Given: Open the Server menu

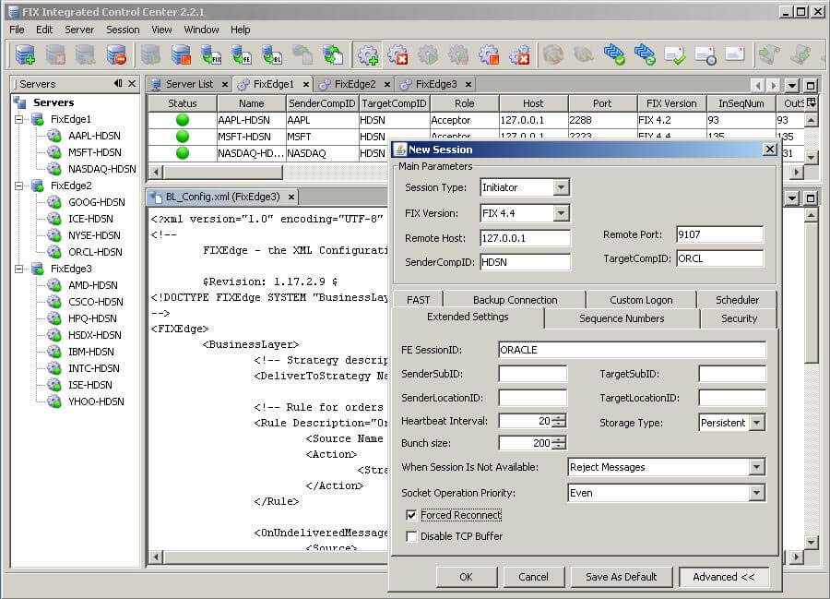Looking at the screenshot, I should point(79,30).
